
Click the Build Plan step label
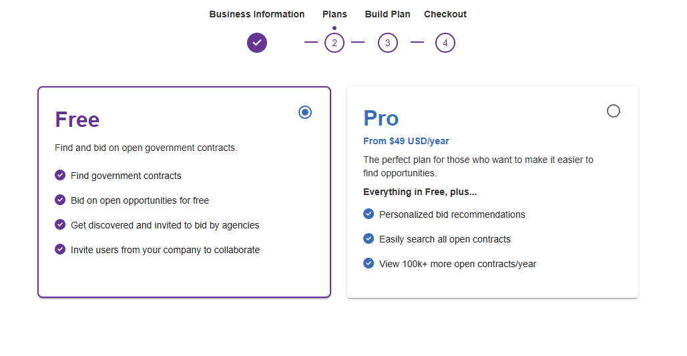coord(388,14)
